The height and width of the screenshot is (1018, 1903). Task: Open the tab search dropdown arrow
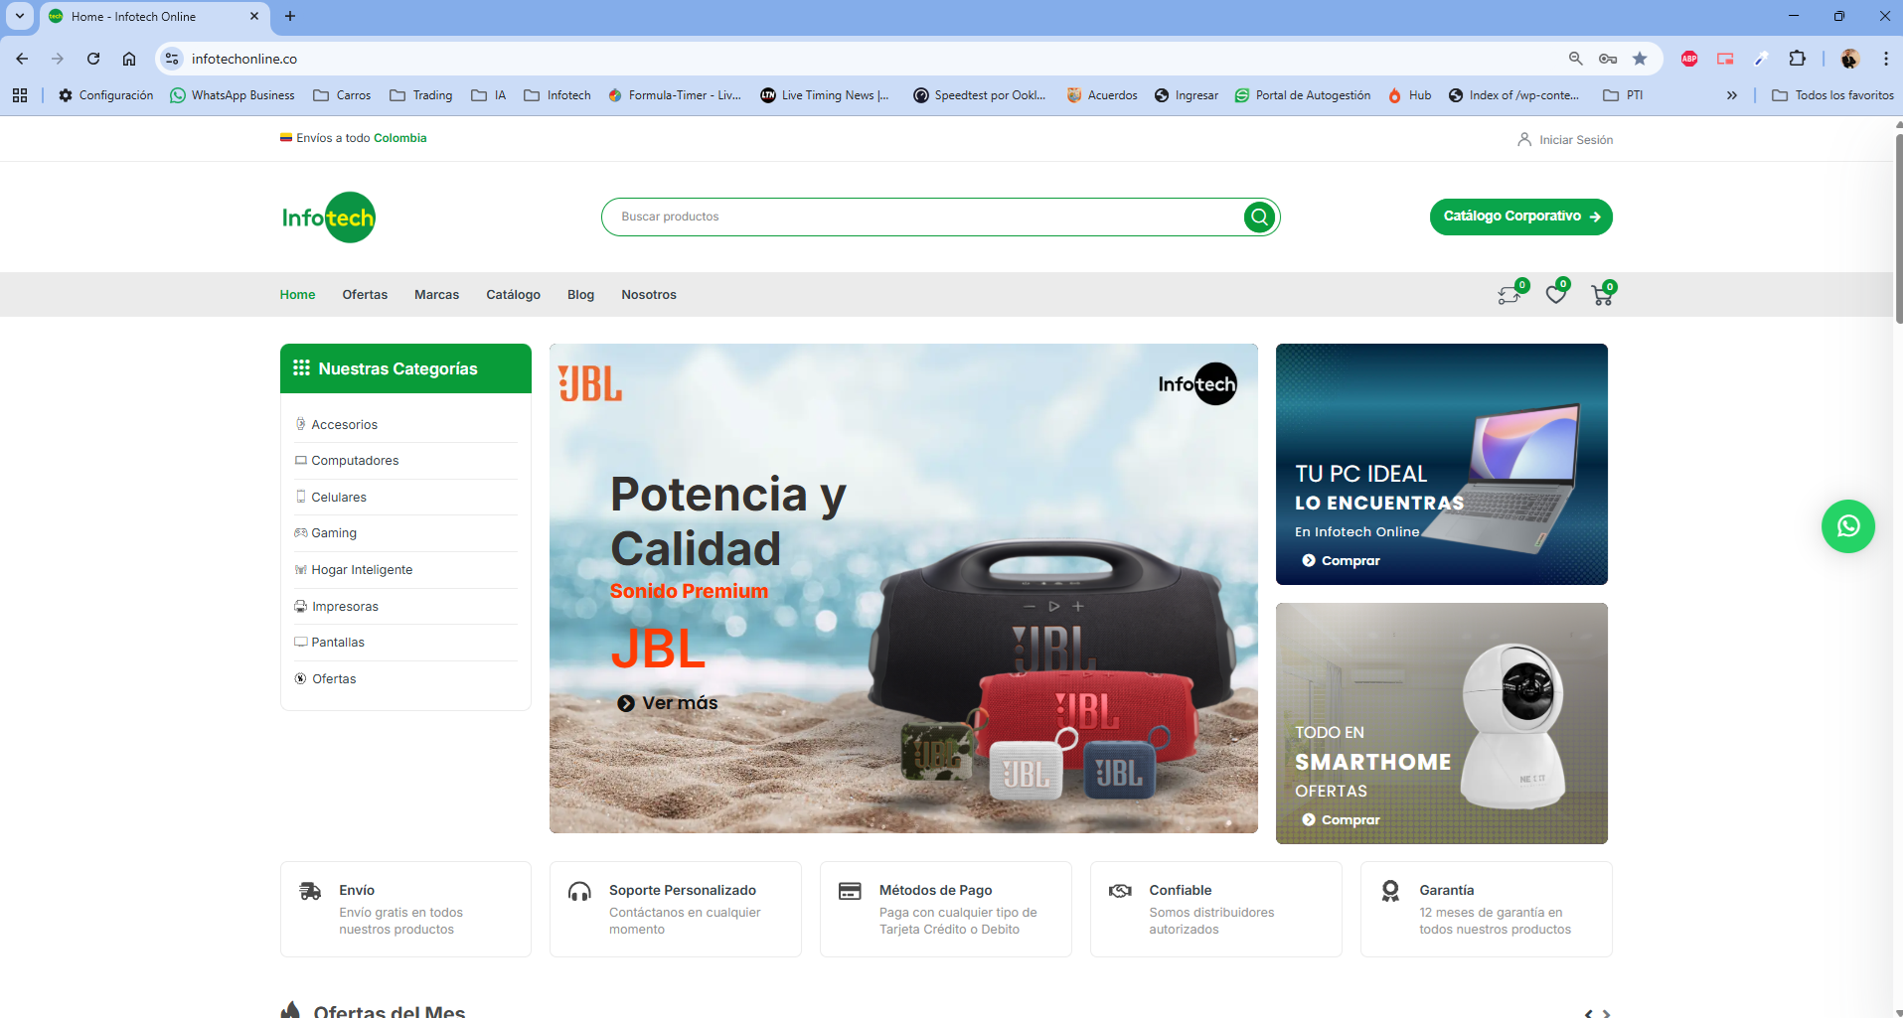click(20, 16)
